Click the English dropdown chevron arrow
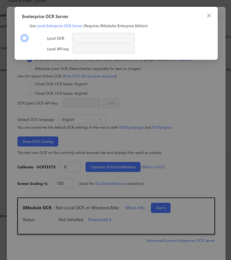This screenshot has width=231, height=260. [100, 119]
